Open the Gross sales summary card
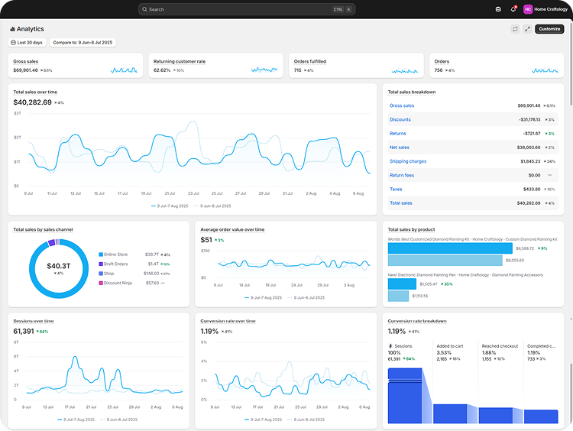573x431 pixels. 76,66
